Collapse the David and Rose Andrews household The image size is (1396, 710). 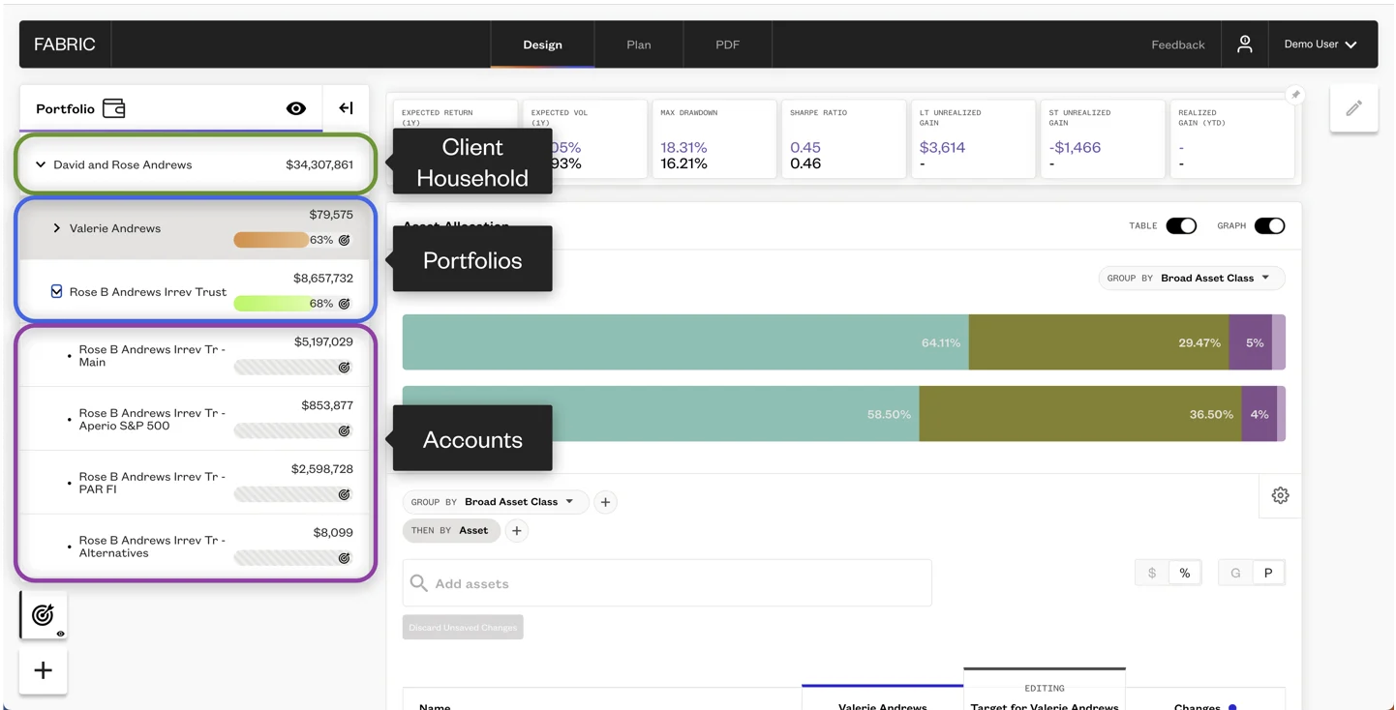coord(40,164)
